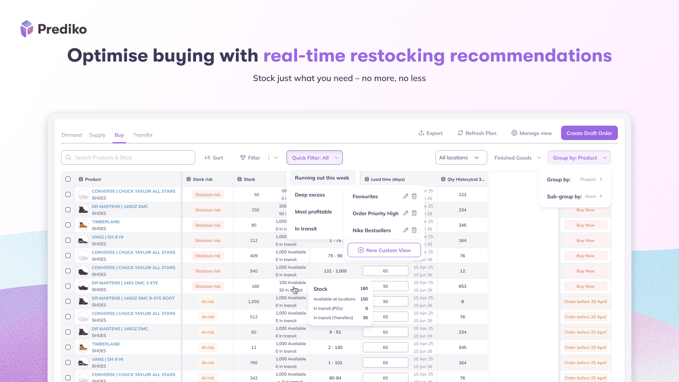Click Order before 25 April for VANS
The height and width of the screenshot is (382, 679).
586,363
